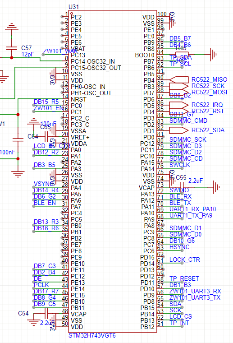This screenshot has width=233, height=343.
Task: Select the DB5_B7 net label
Action: point(180,38)
